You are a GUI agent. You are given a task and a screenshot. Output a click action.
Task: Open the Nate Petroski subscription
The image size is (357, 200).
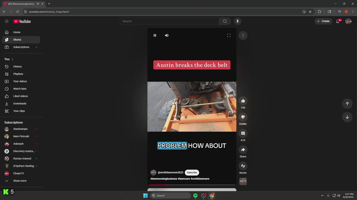[x=21, y=136]
